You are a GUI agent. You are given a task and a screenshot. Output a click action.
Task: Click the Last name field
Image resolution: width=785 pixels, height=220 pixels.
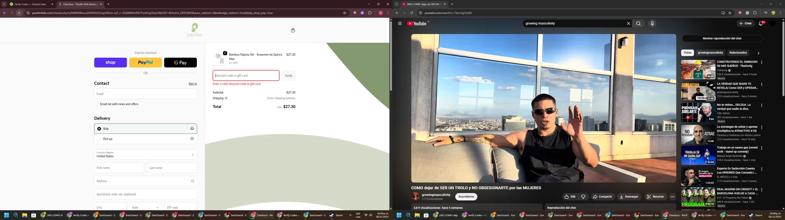tap(172, 168)
